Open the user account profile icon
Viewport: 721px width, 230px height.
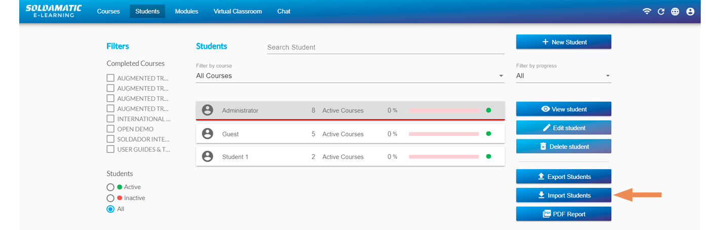click(x=690, y=11)
